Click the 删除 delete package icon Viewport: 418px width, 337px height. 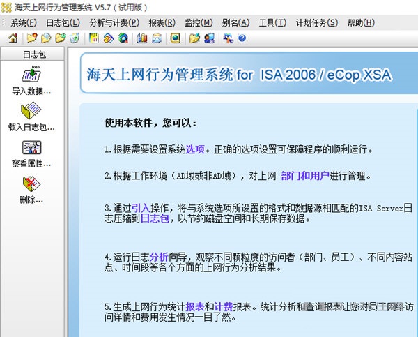[31, 184]
